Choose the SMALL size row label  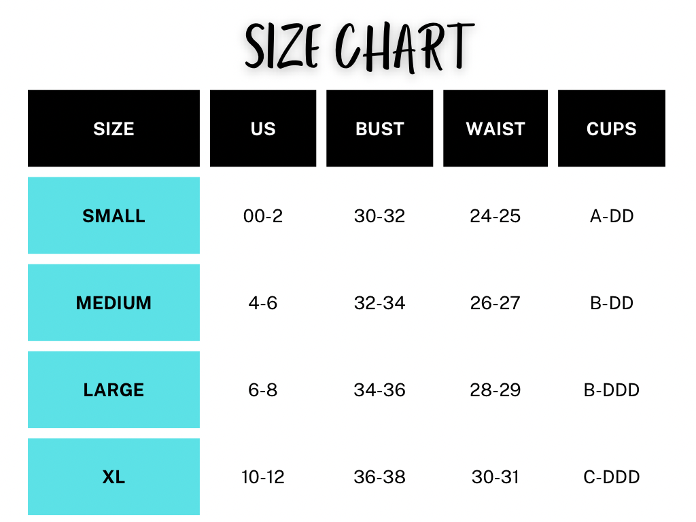pos(114,216)
